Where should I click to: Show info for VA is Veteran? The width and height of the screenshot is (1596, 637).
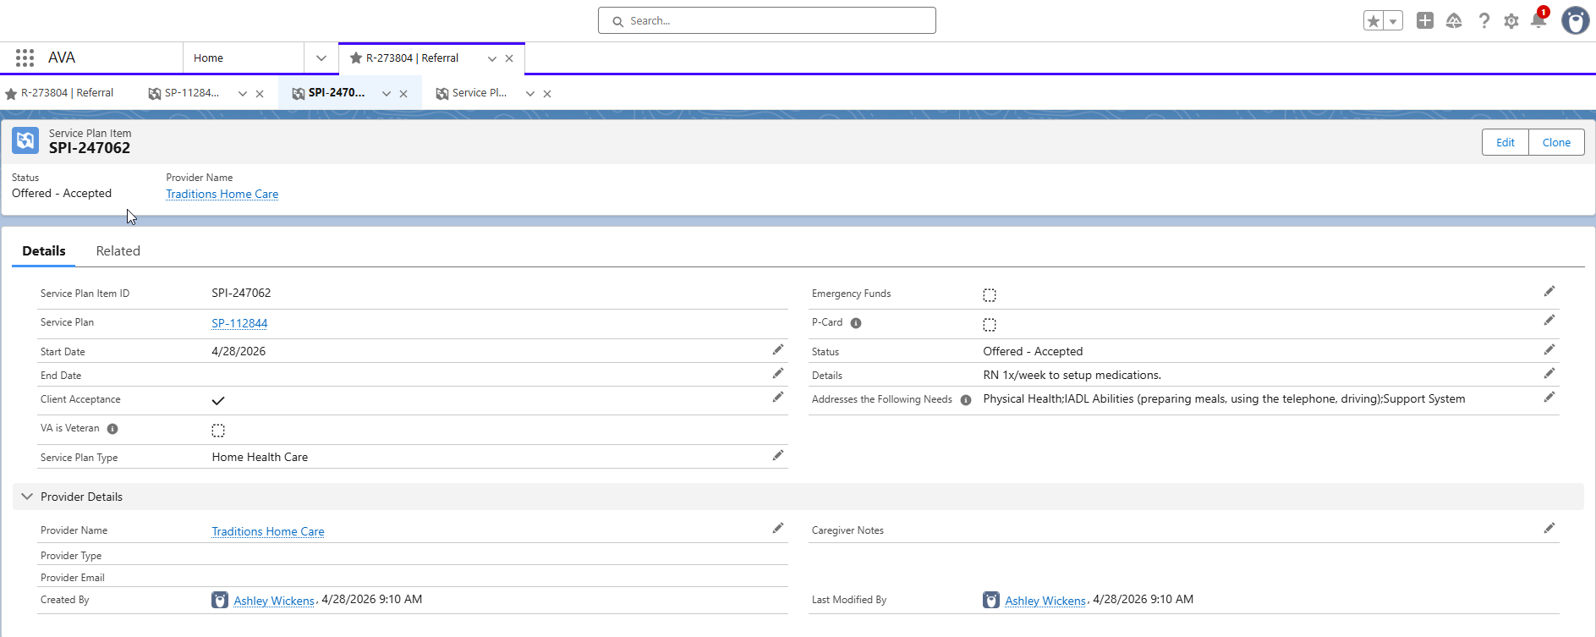click(x=112, y=429)
